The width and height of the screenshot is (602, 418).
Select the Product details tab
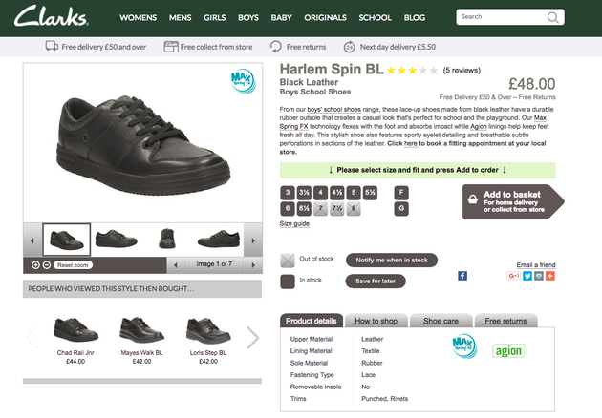point(312,321)
